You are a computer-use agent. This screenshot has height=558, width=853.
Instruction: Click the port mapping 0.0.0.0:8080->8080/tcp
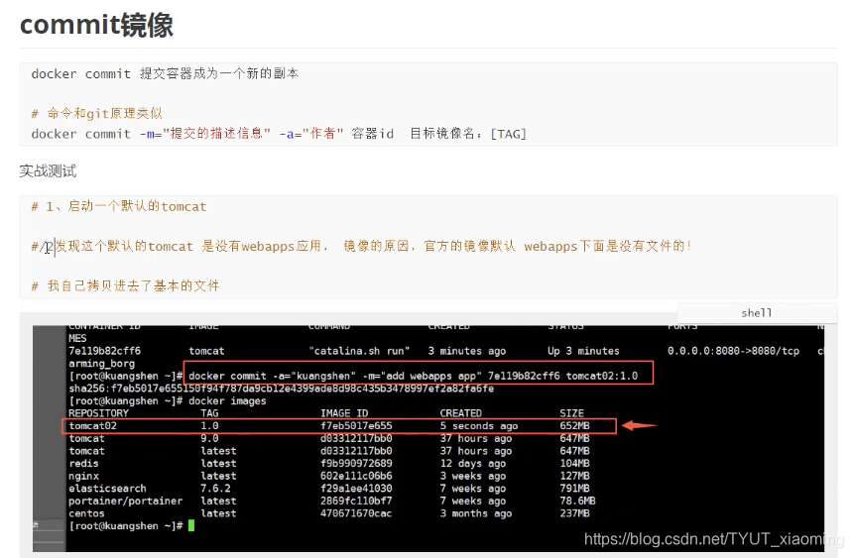click(x=733, y=351)
